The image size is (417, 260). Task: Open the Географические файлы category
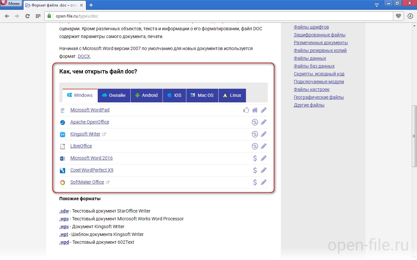319,97
